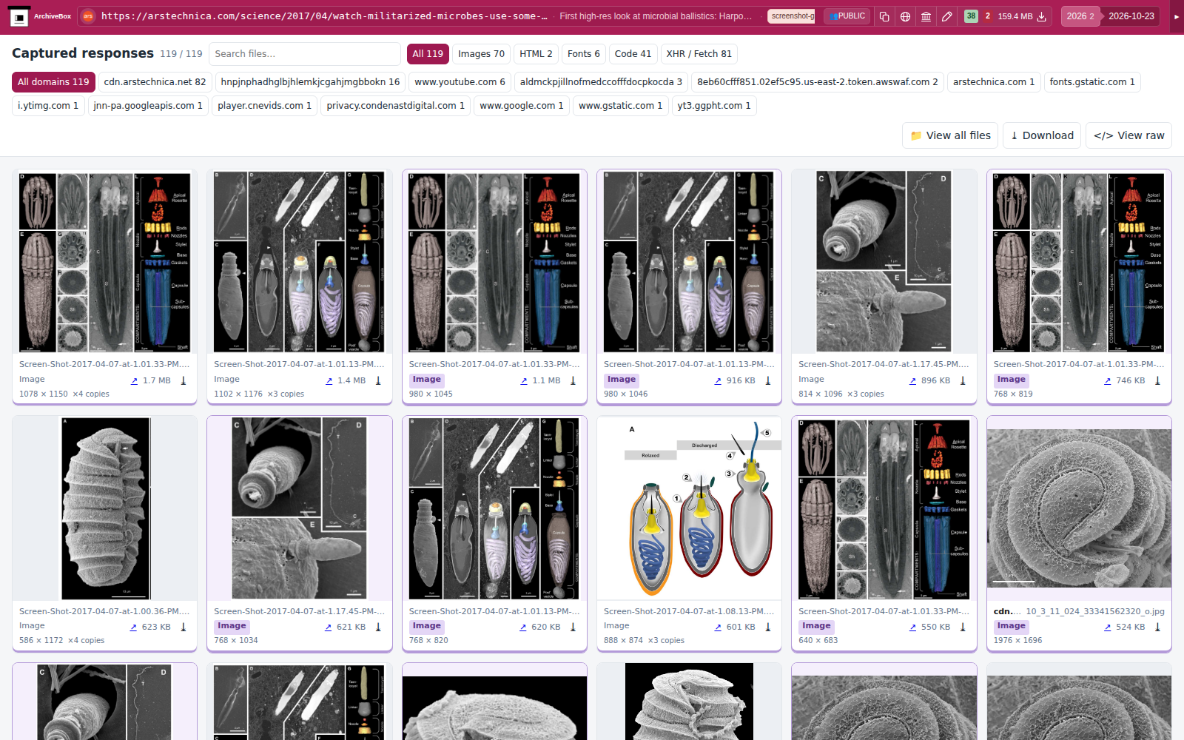Filter by XHR / Fetch 81
Image resolution: width=1184 pixels, height=740 pixels.
pos(699,54)
